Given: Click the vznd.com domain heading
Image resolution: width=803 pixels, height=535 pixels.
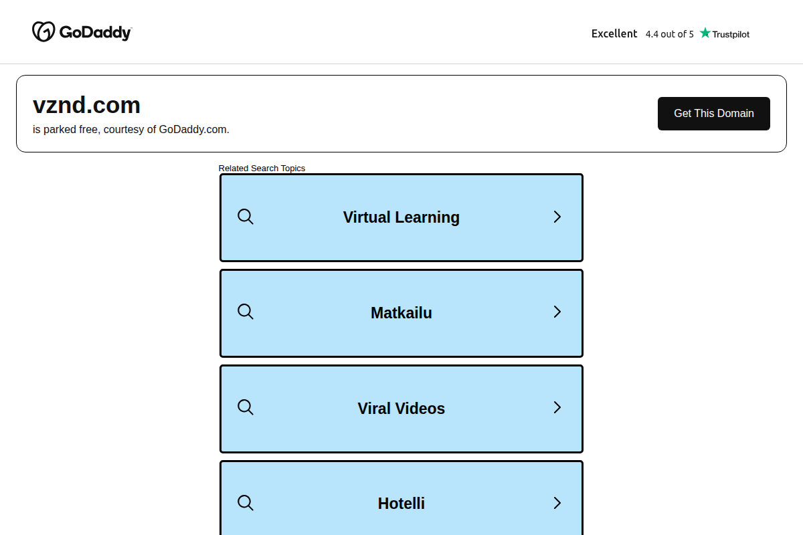Looking at the screenshot, I should coord(86,105).
